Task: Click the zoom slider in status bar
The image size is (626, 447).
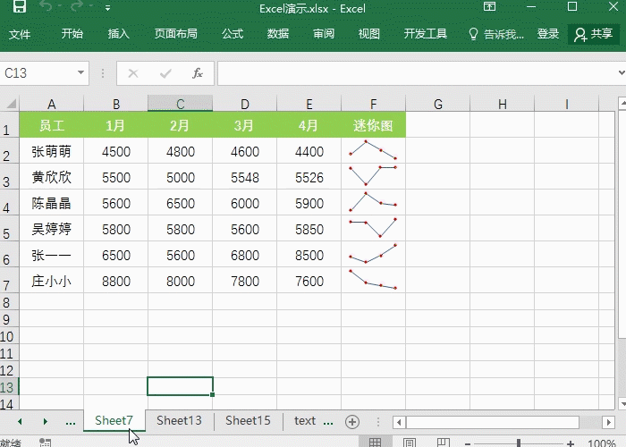Action: (519, 443)
